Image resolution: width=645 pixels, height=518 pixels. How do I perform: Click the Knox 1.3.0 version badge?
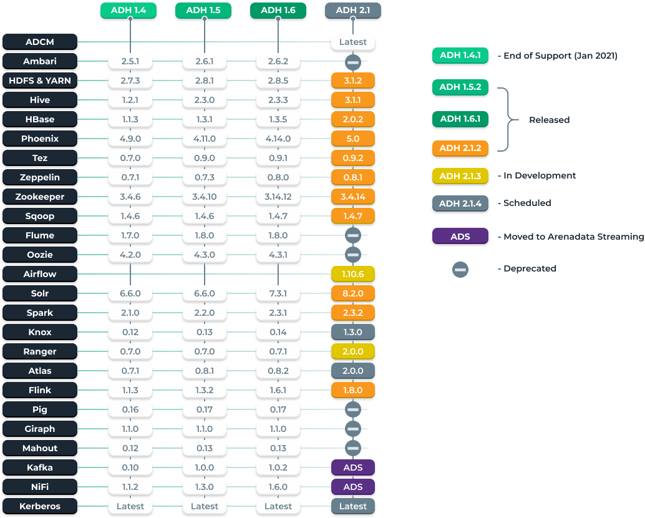coord(353,332)
